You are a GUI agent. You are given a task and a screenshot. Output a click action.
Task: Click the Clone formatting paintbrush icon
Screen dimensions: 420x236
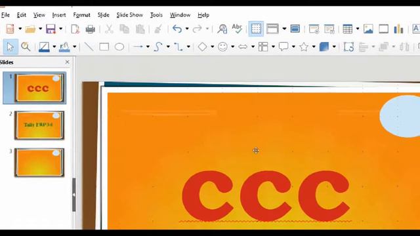(x=158, y=29)
